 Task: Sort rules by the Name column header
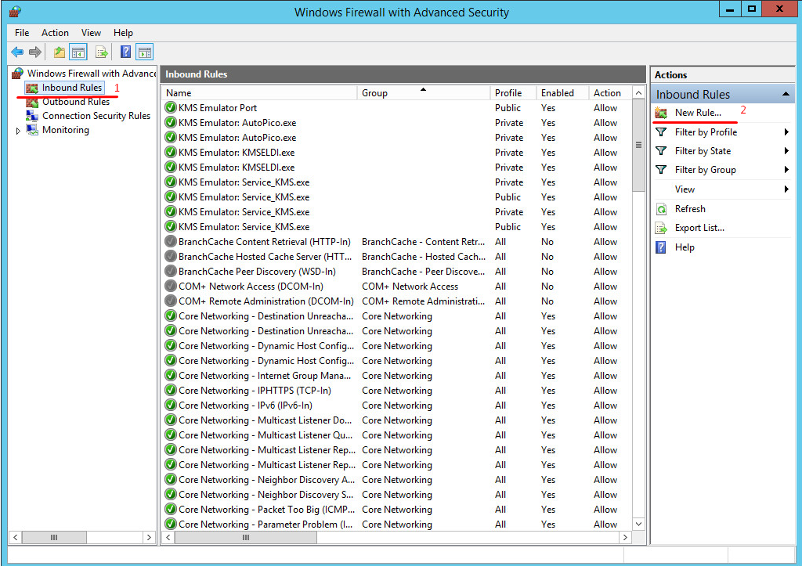[x=260, y=93]
